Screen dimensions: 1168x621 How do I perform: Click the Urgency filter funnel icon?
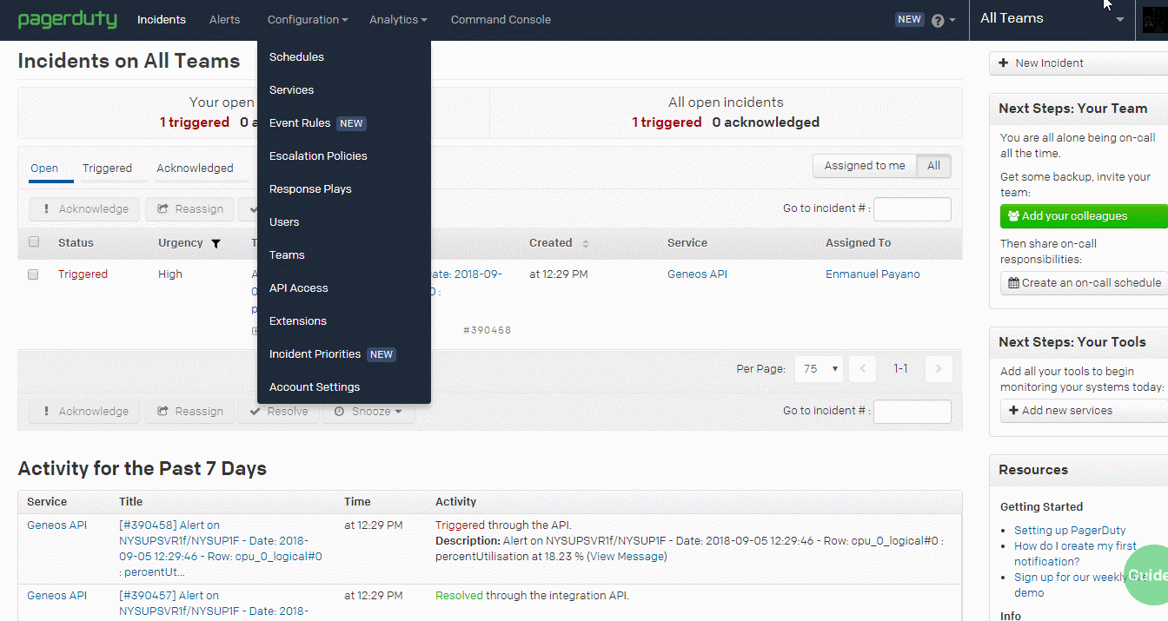(x=216, y=243)
